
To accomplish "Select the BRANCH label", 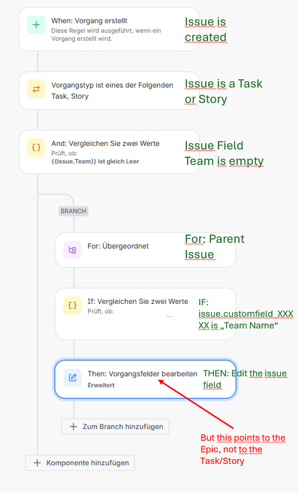I will point(73,211).
